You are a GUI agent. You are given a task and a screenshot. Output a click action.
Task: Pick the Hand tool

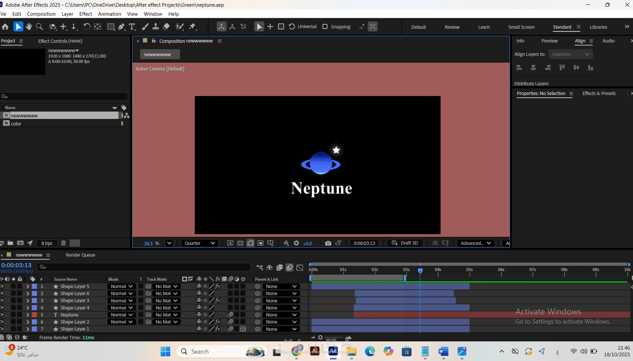[29, 27]
